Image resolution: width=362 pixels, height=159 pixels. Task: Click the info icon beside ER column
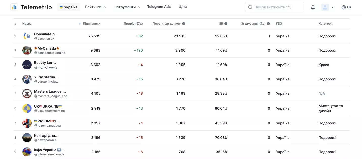tap(226, 24)
